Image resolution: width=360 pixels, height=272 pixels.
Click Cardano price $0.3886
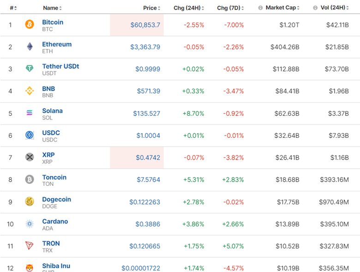(148, 224)
